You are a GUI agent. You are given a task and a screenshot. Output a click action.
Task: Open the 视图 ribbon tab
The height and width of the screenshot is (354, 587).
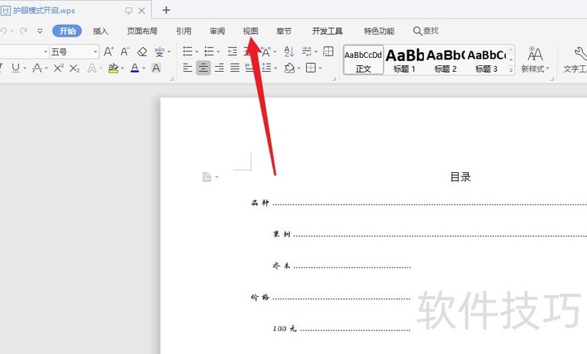(250, 31)
